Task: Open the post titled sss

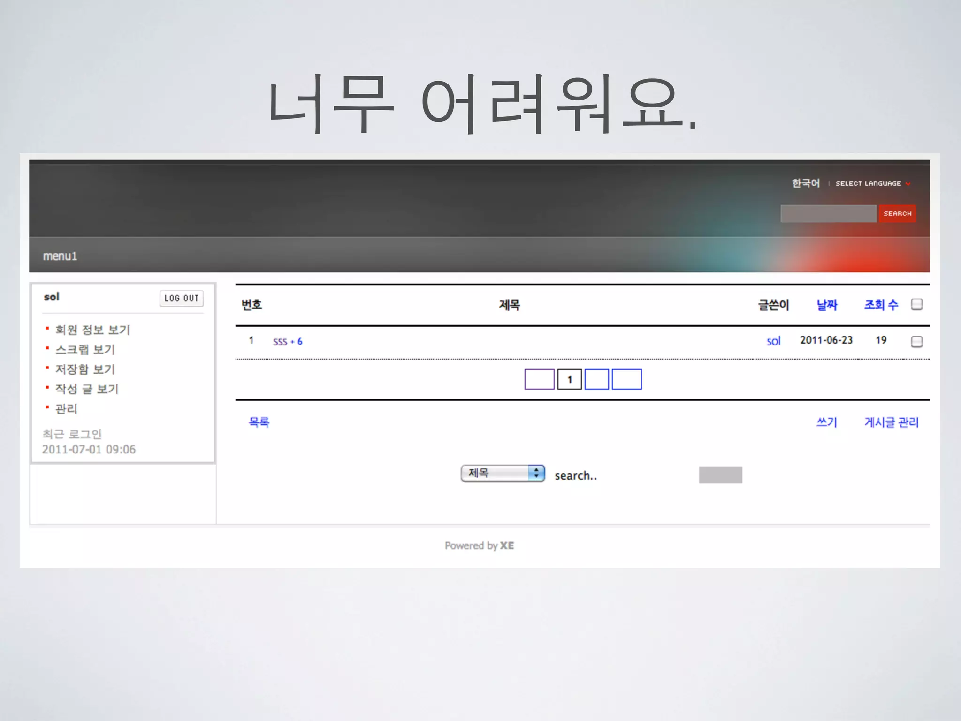Action: tap(280, 342)
